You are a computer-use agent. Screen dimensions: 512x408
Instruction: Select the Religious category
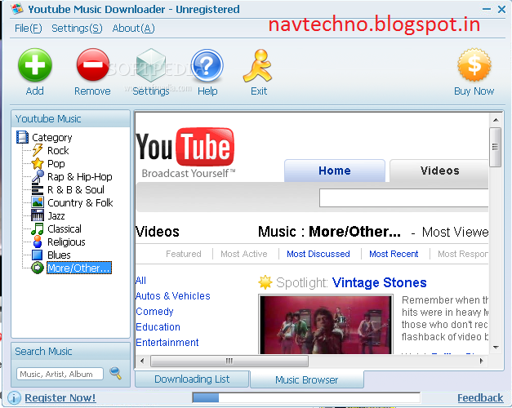[66, 242]
